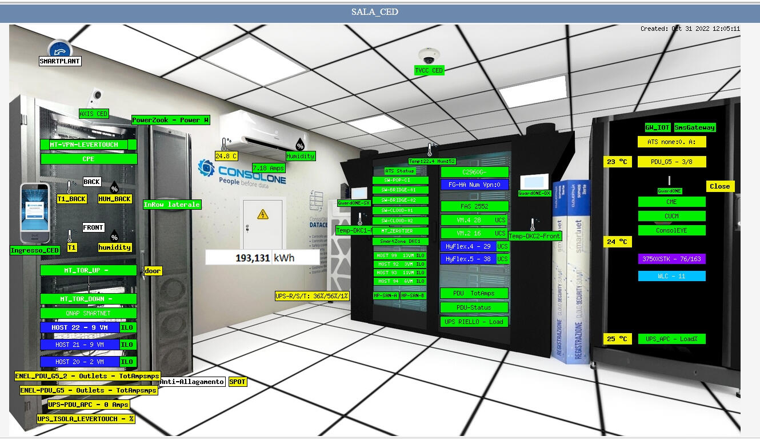Image resolution: width=760 pixels, height=444 pixels.
Task: Click MT_ZEROTIER green bar
Action: 401,231
